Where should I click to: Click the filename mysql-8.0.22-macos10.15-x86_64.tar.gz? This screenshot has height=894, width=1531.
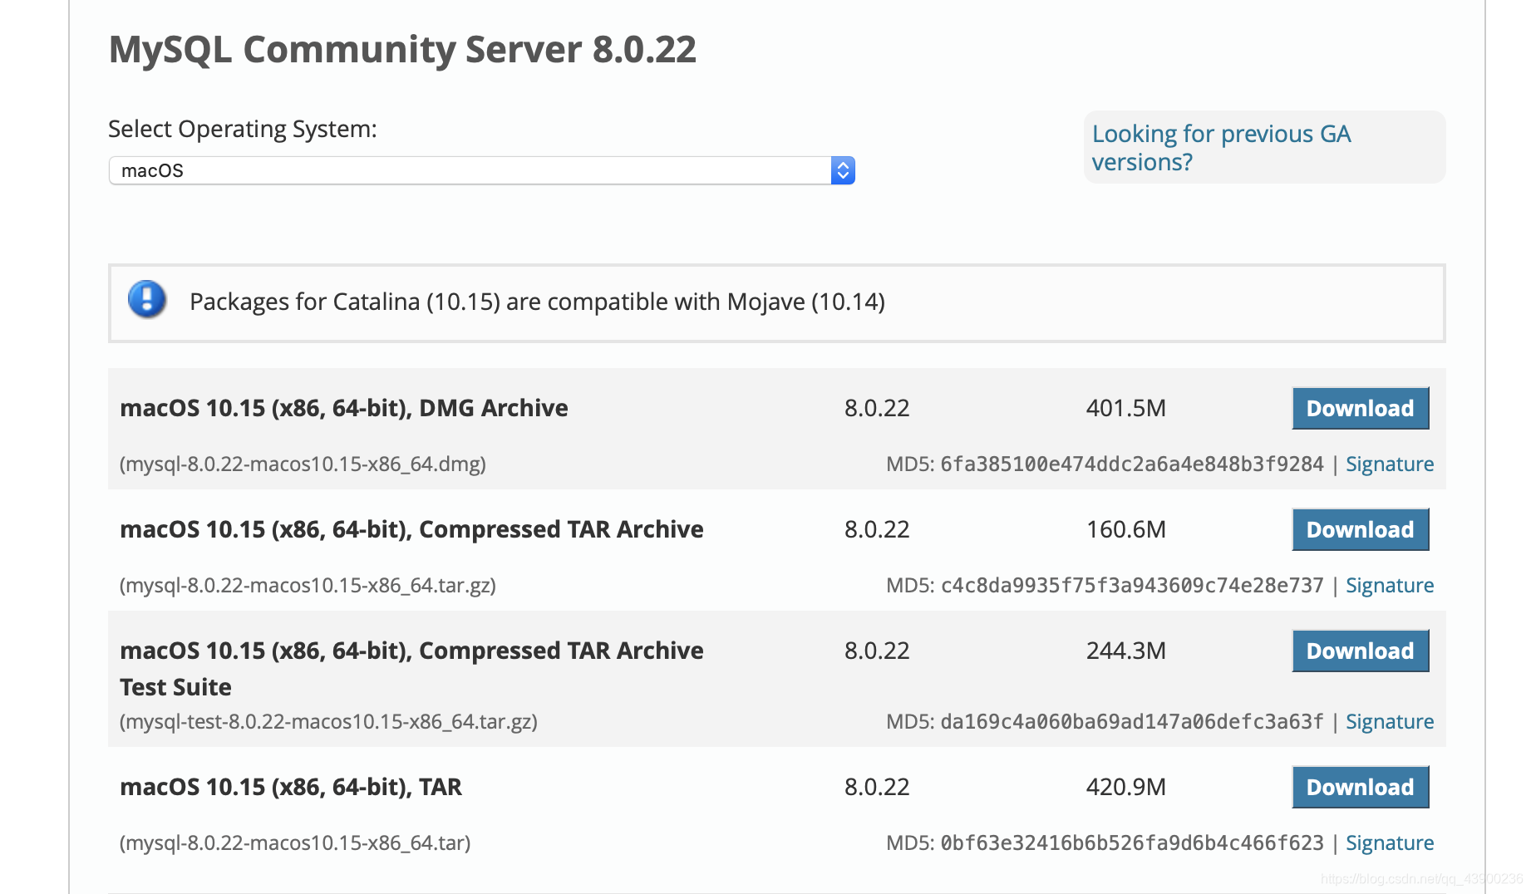pyautogui.click(x=308, y=585)
